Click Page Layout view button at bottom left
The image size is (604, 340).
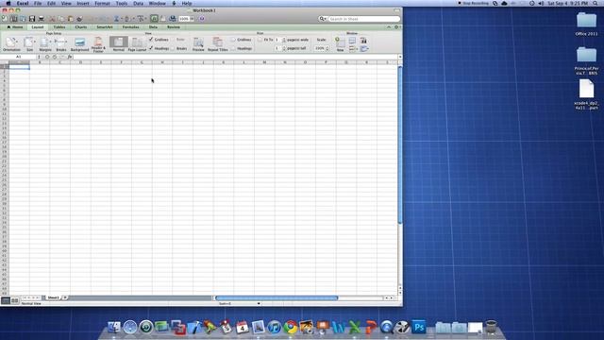15,300
